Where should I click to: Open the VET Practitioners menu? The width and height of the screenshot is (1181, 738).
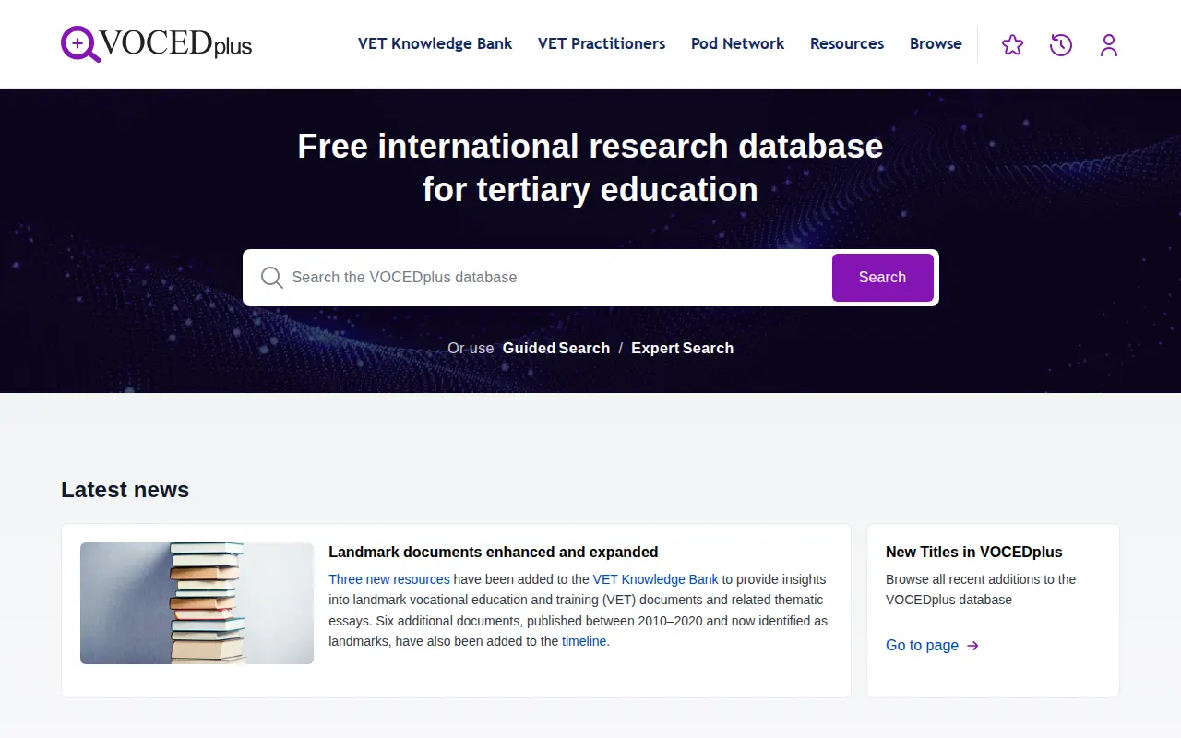coord(602,43)
